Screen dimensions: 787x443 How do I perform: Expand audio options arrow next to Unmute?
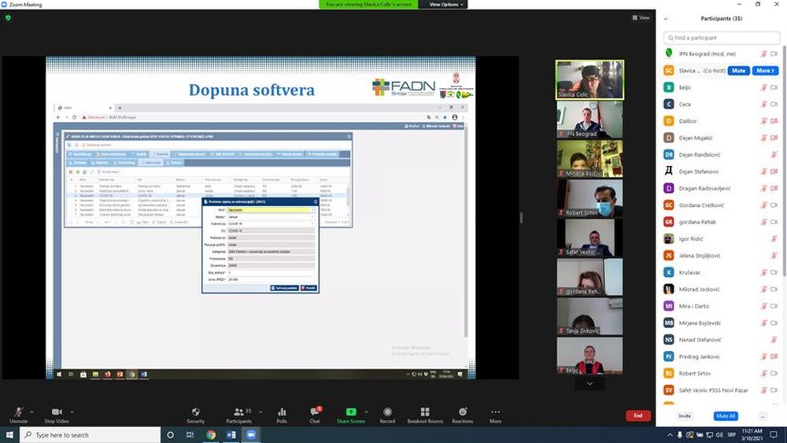32,412
